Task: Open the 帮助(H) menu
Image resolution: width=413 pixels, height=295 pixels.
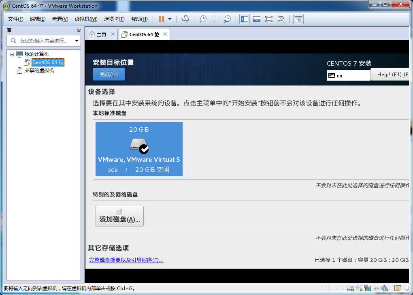Action: tap(139, 19)
